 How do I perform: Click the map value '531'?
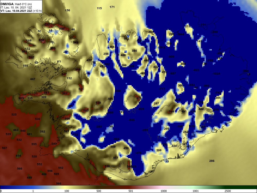click(81, 89)
